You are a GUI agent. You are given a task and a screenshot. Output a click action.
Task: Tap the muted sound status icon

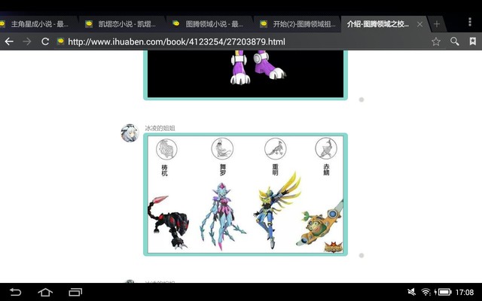tap(412, 292)
